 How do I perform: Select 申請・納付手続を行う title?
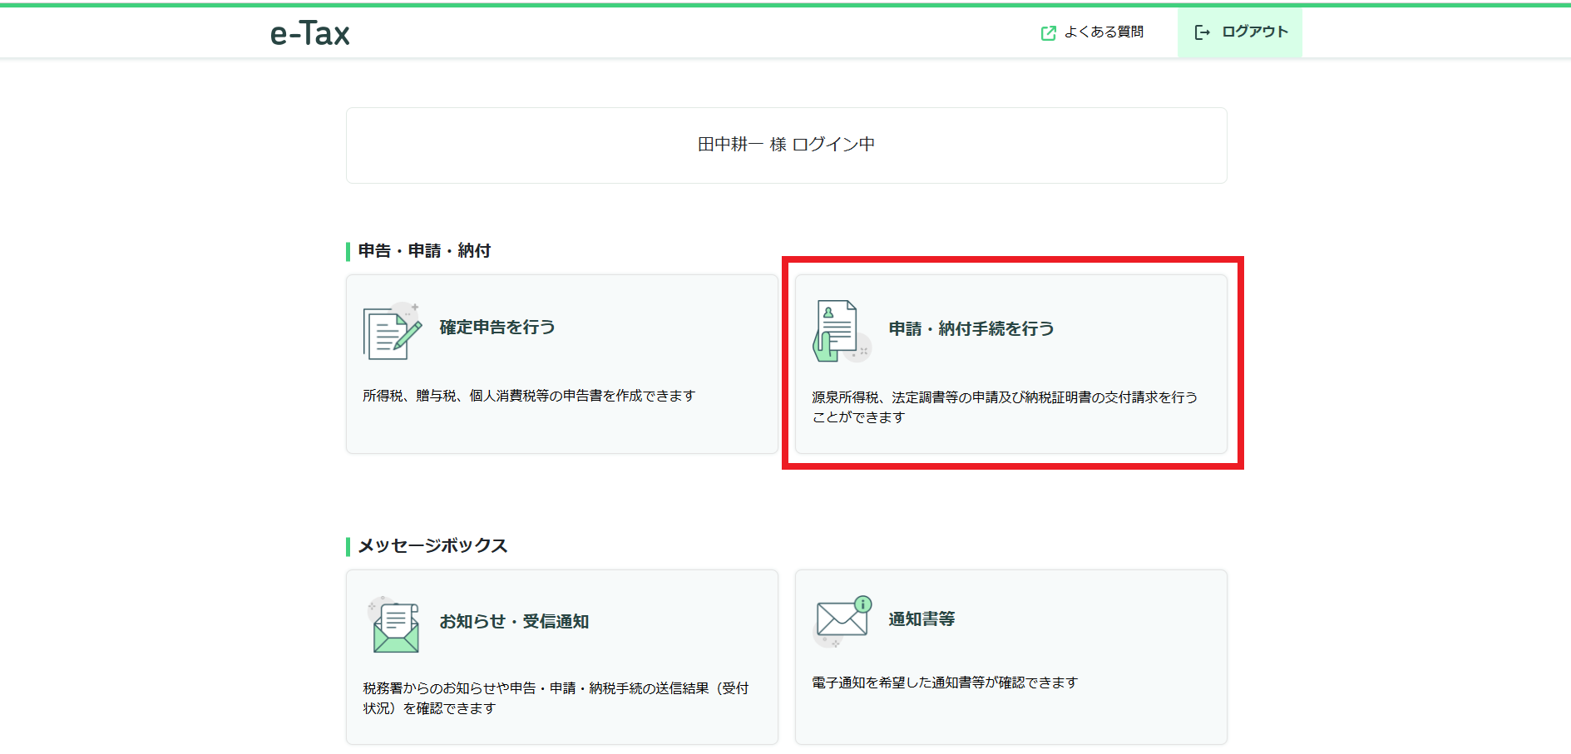[971, 329]
